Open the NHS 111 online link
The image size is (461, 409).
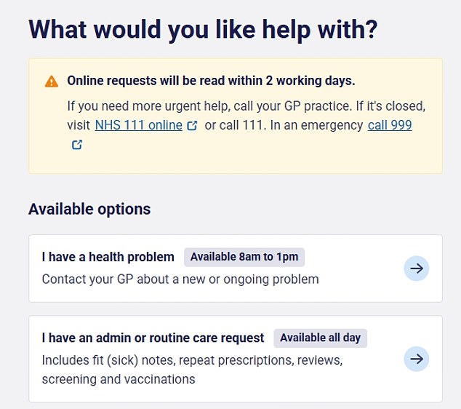(138, 125)
